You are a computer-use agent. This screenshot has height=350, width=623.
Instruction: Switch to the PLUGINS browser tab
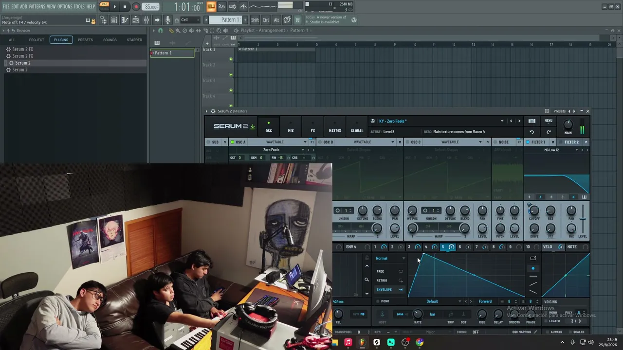pos(61,40)
